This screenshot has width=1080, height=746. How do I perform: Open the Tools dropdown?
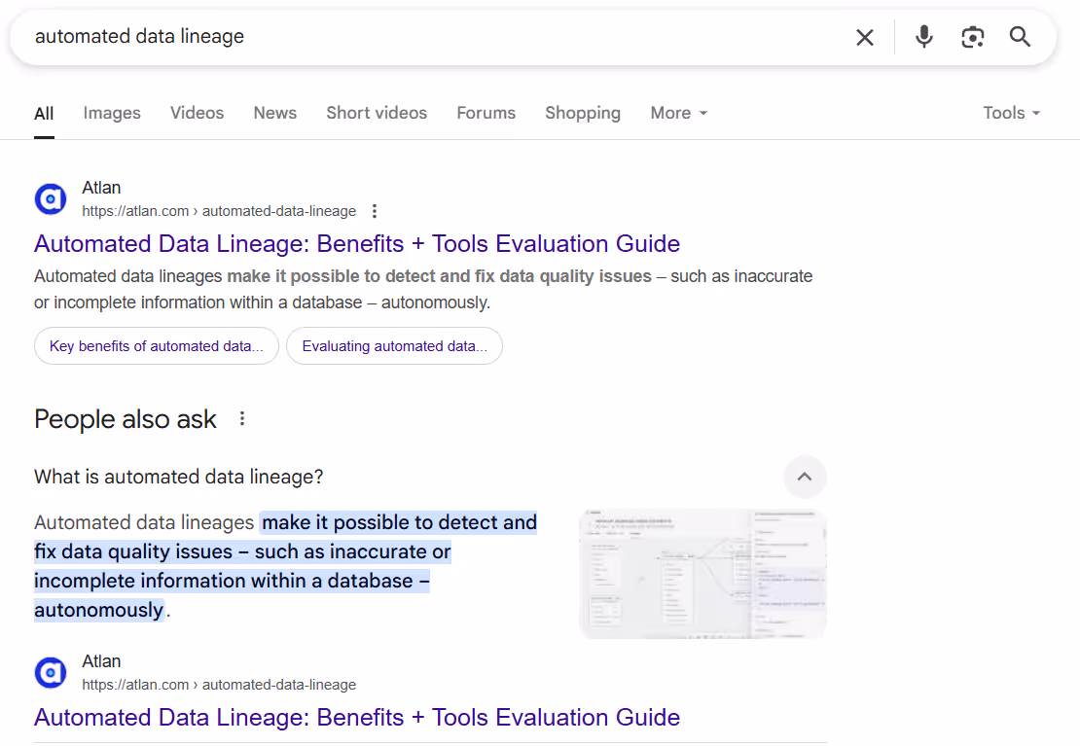(x=1011, y=113)
